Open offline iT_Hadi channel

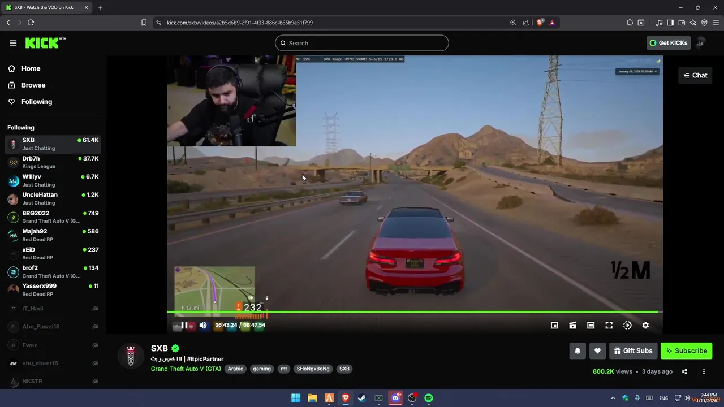tap(53, 309)
